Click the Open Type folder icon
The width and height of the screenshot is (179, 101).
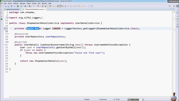point(50,6)
